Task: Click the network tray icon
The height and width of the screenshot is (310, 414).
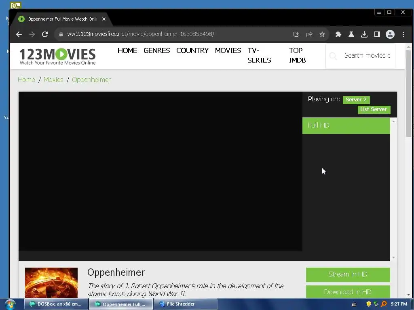Action: pos(376,304)
